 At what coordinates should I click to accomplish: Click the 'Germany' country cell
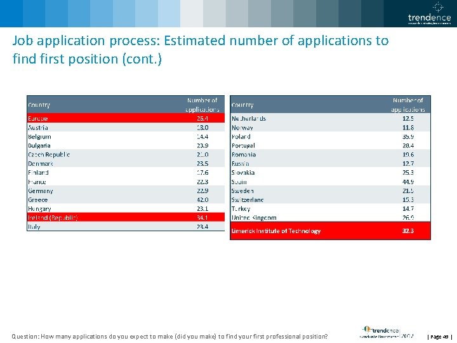coord(41,191)
